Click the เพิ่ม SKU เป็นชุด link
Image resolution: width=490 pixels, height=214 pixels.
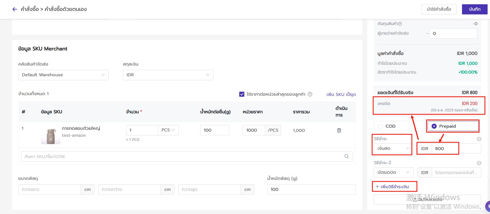pyautogui.click(x=341, y=94)
